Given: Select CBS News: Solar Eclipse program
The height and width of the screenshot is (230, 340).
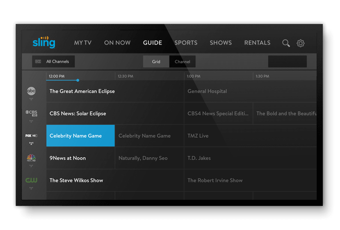Looking at the screenshot, I should point(115,113).
